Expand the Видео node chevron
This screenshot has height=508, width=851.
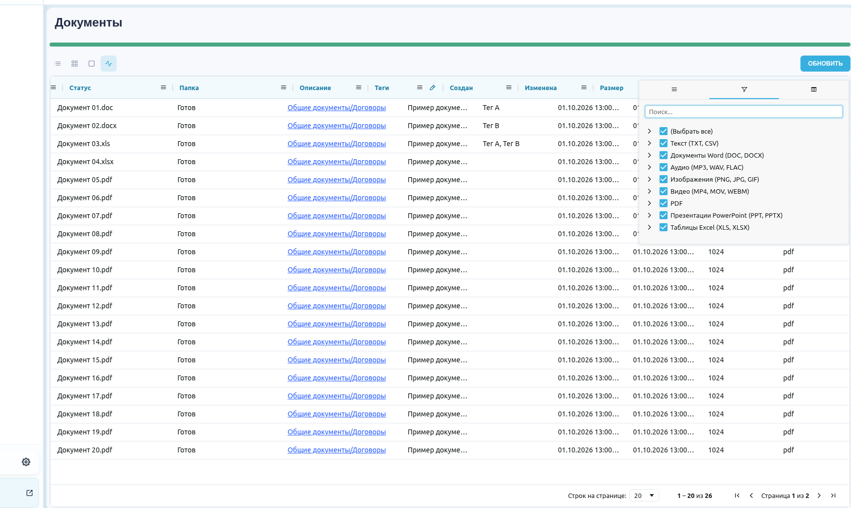(649, 191)
